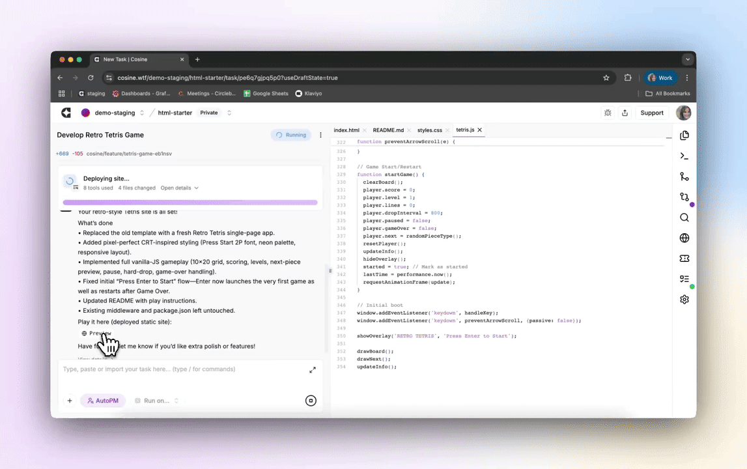Screen dimensions: 747x469
Task: Open the debug bug icon in the header
Action: [608, 112]
